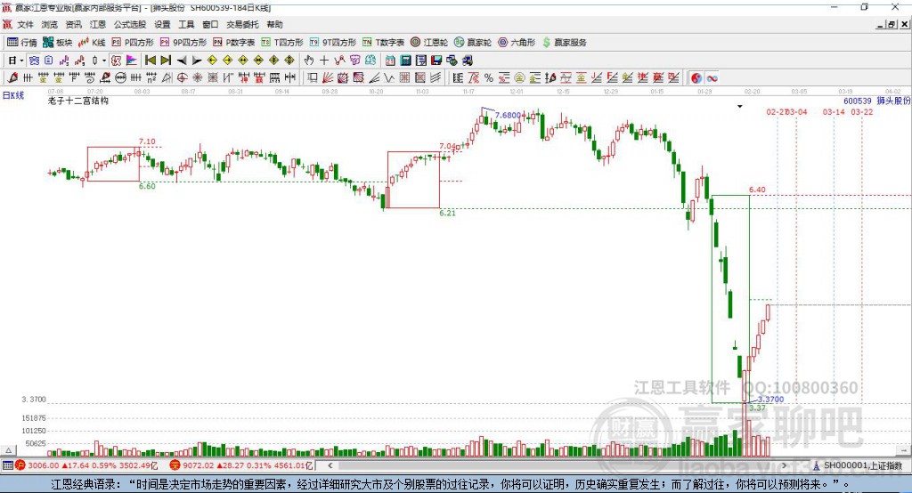
Task: Click the pink flag chart icon
Action: 132,61
